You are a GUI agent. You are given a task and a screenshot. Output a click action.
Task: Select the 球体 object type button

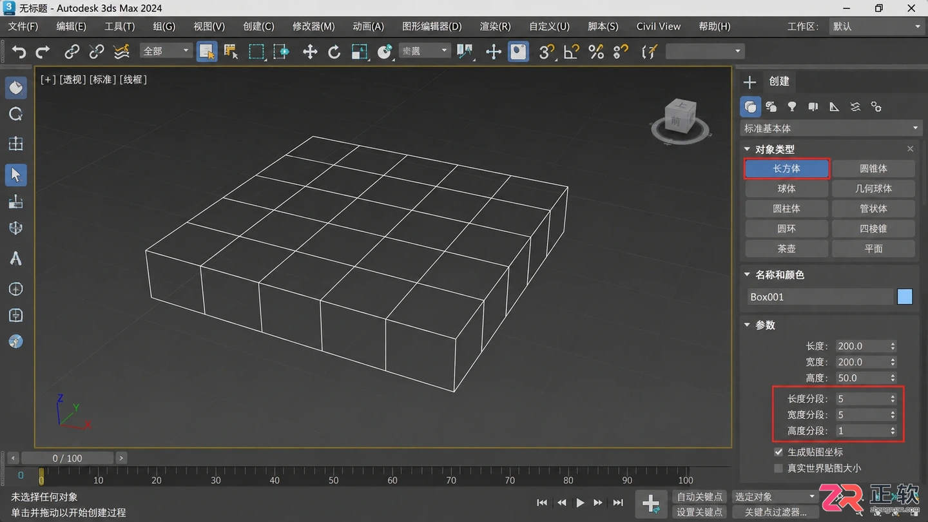pyautogui.click(x=786, y=189)
